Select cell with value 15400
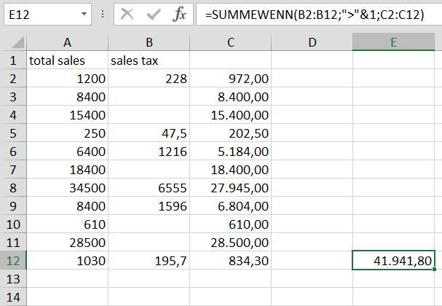The image size is (442, 306). (x=68, y=115)
